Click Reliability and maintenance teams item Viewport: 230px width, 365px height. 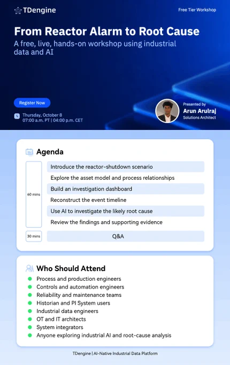click(79, 295)
